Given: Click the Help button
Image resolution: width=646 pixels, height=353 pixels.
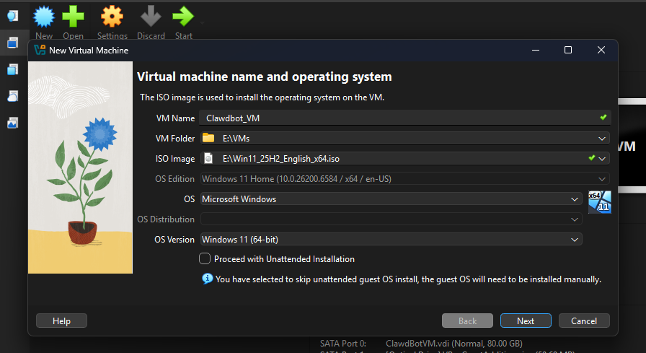Looking at the screenshot, I should (61, 321).
